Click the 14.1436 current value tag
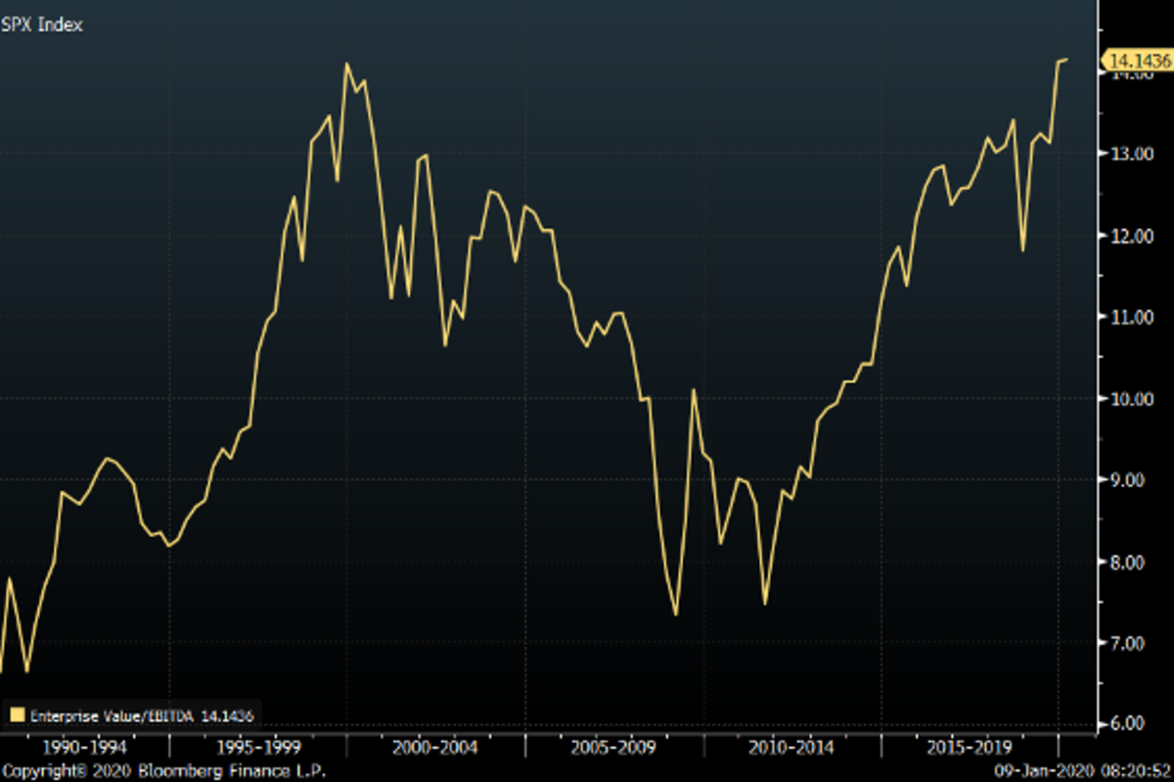1174x782 pixels. click(x=1136, y=61)
